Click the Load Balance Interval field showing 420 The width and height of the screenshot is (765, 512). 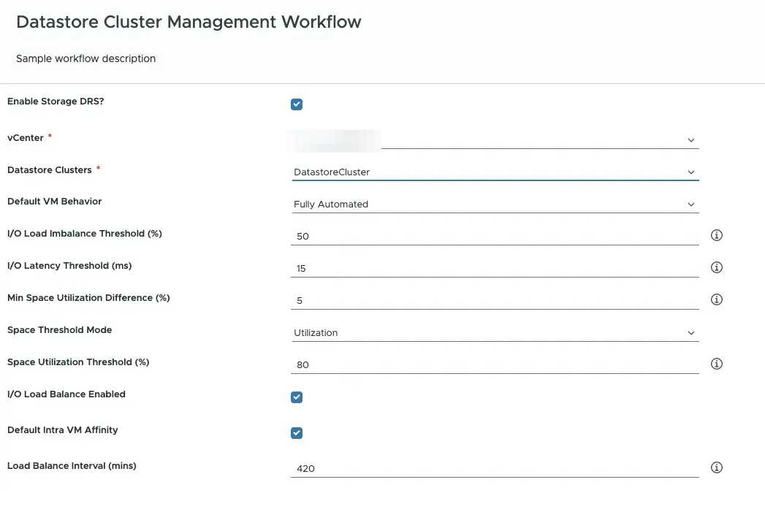click(495, 469)
